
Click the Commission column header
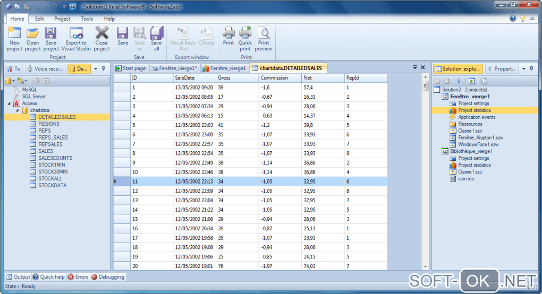280,78
